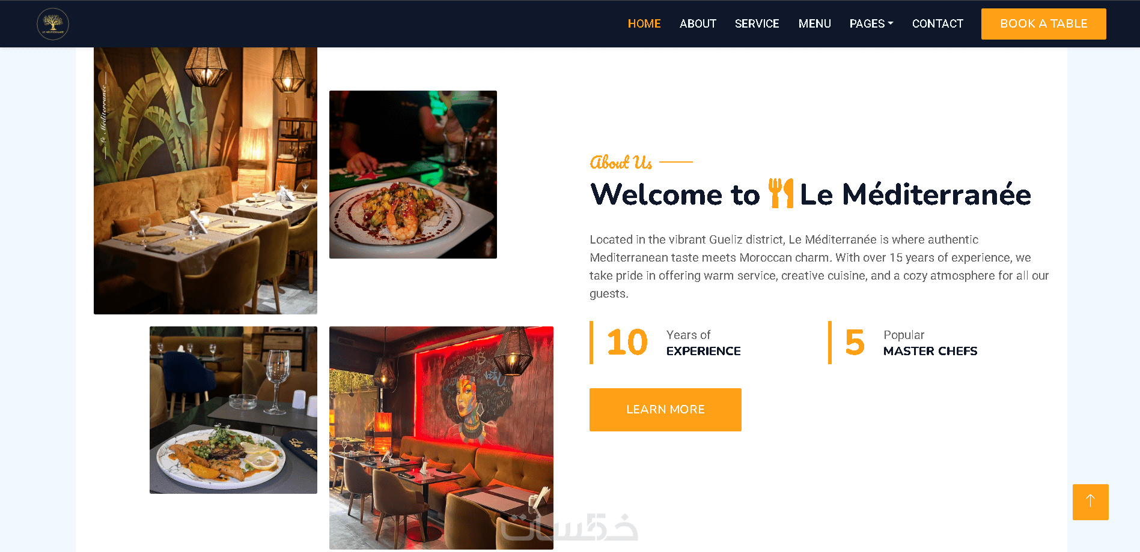Click the About Us script heading
1140x552 pixels.
pos(621,162)
